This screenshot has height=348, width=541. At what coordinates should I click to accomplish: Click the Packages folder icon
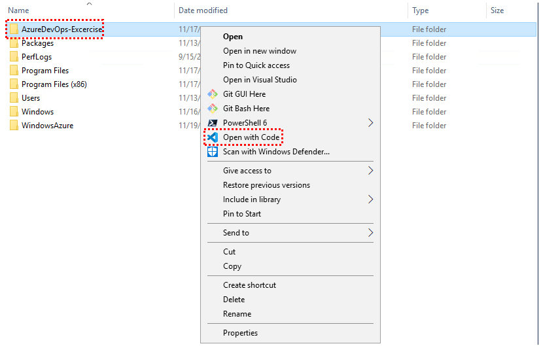point(14,43)
